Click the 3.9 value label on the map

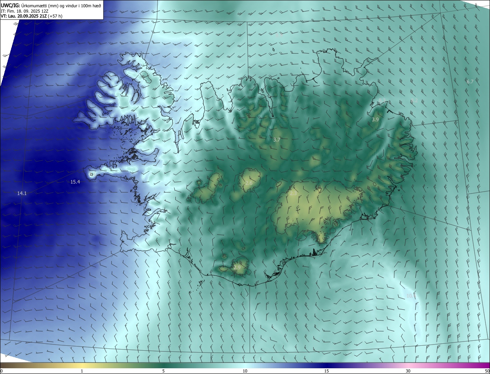coord(375,120)
